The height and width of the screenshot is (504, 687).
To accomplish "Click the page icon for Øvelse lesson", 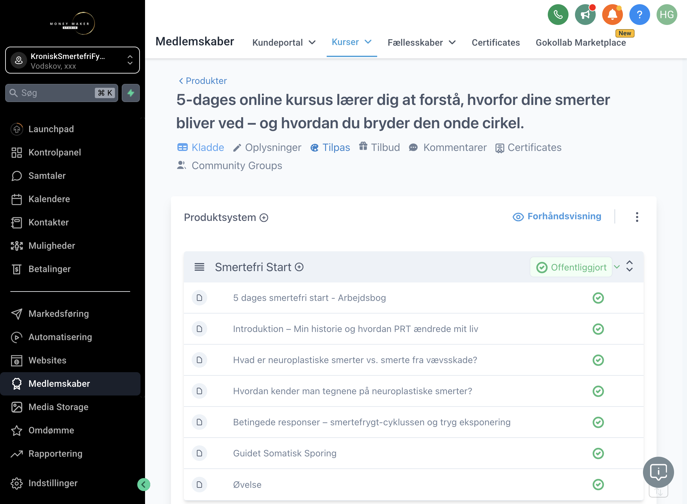I will (199, 485).
